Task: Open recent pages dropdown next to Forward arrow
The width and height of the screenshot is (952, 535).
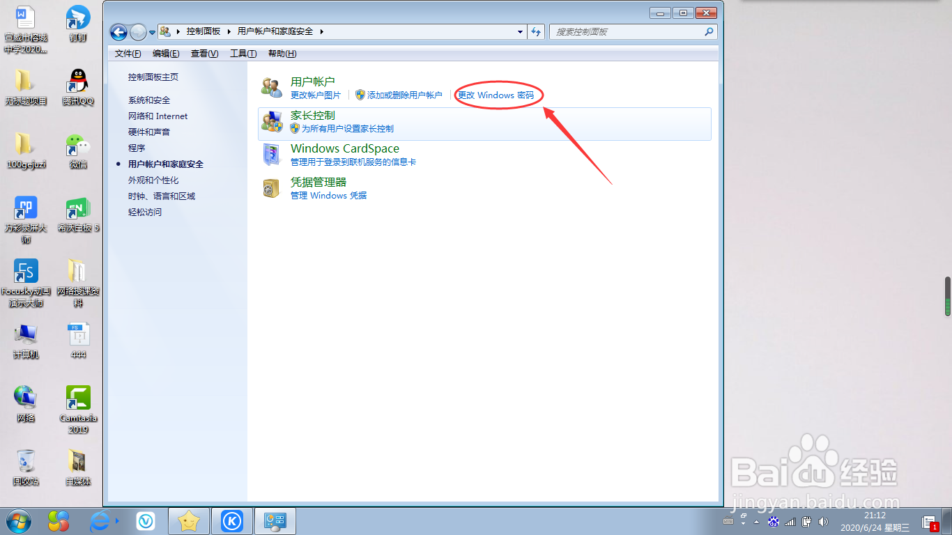Action: point(152,33)
